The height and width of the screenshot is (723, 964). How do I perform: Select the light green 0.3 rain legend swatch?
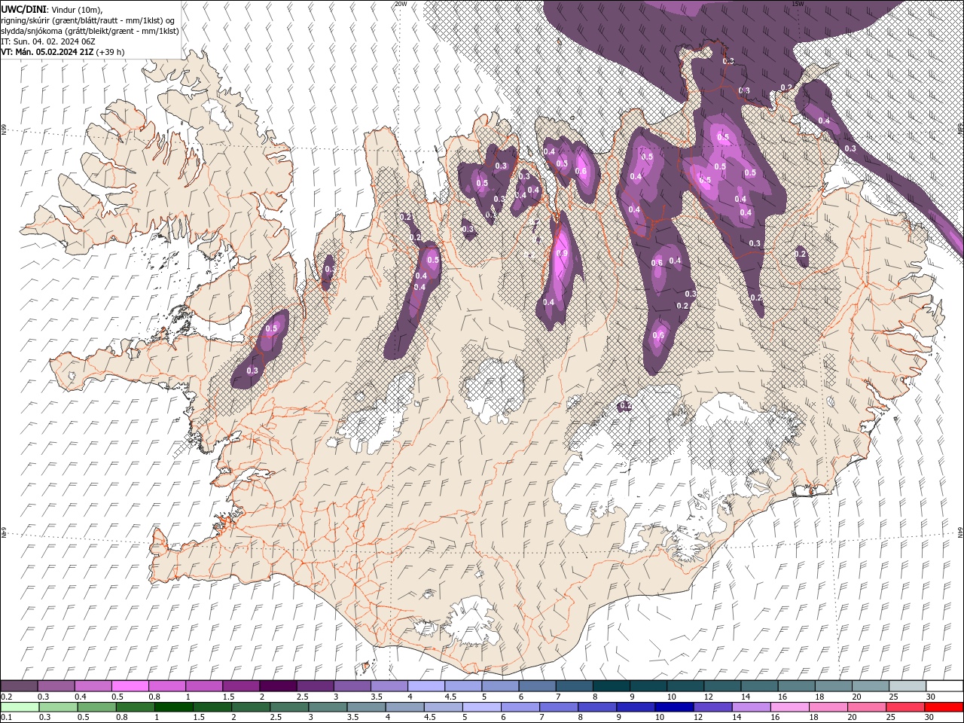coord(58,707)
